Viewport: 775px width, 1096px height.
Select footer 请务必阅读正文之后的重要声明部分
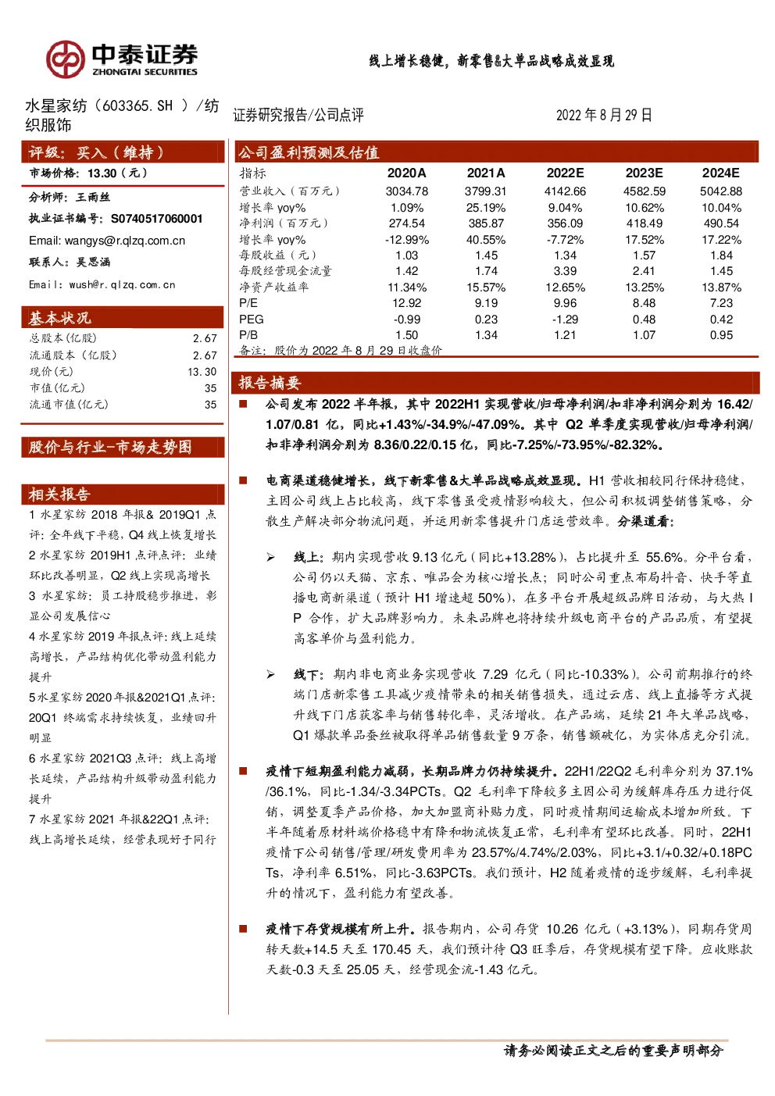tap(613, 1051)
